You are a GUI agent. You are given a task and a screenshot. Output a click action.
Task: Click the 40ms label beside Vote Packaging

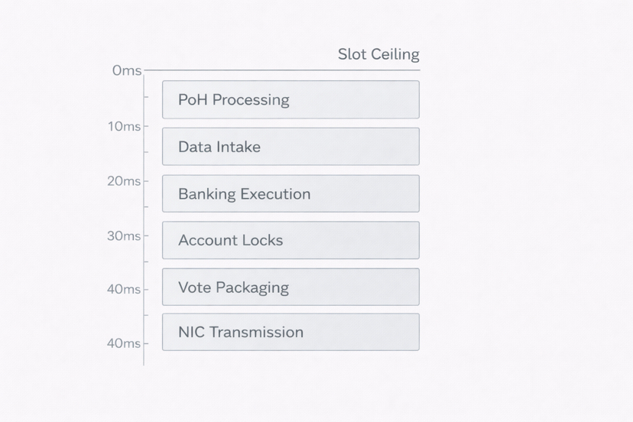124,289
